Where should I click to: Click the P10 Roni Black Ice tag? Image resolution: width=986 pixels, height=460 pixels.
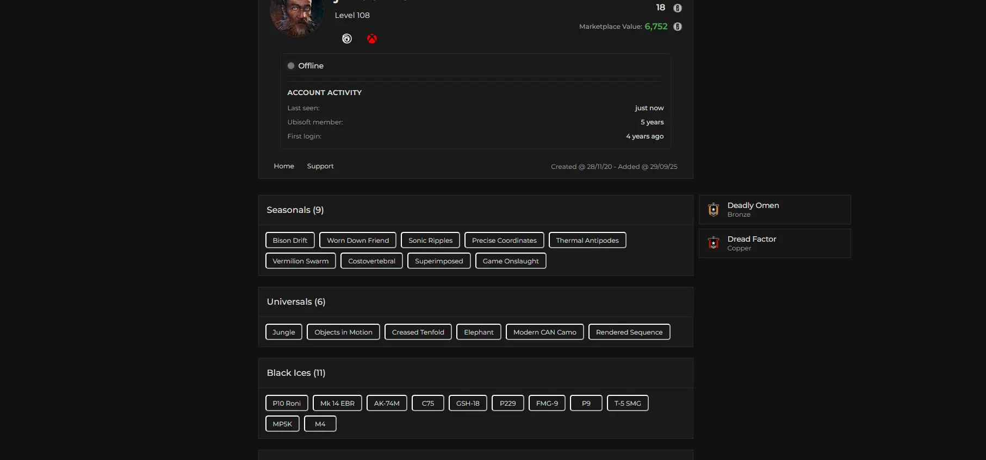point(287,403)
